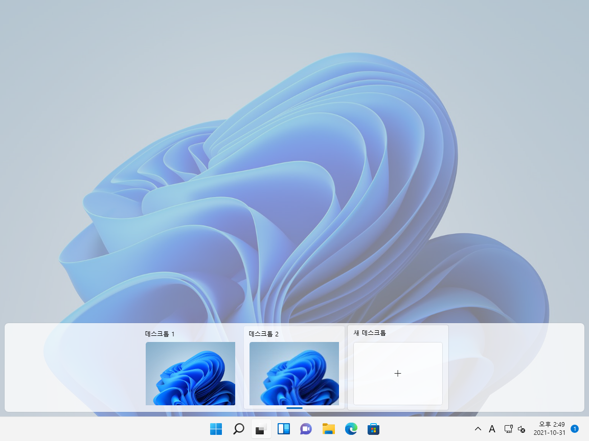Switch to 데스크톱 2 thumbnail
The height and width of the screenshot is (441, 589).
click(x=294, y=374)
